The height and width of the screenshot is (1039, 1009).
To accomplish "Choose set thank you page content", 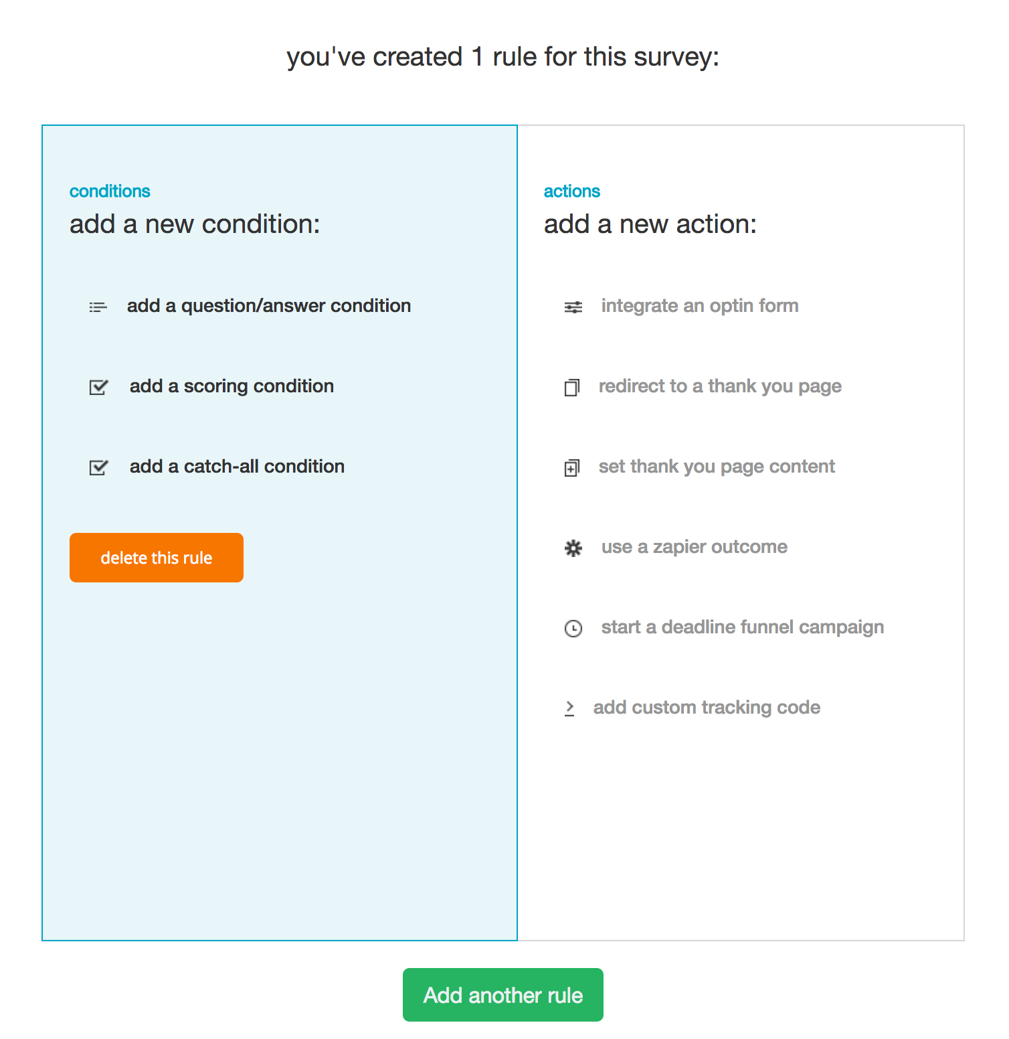I will click(716, 467).
